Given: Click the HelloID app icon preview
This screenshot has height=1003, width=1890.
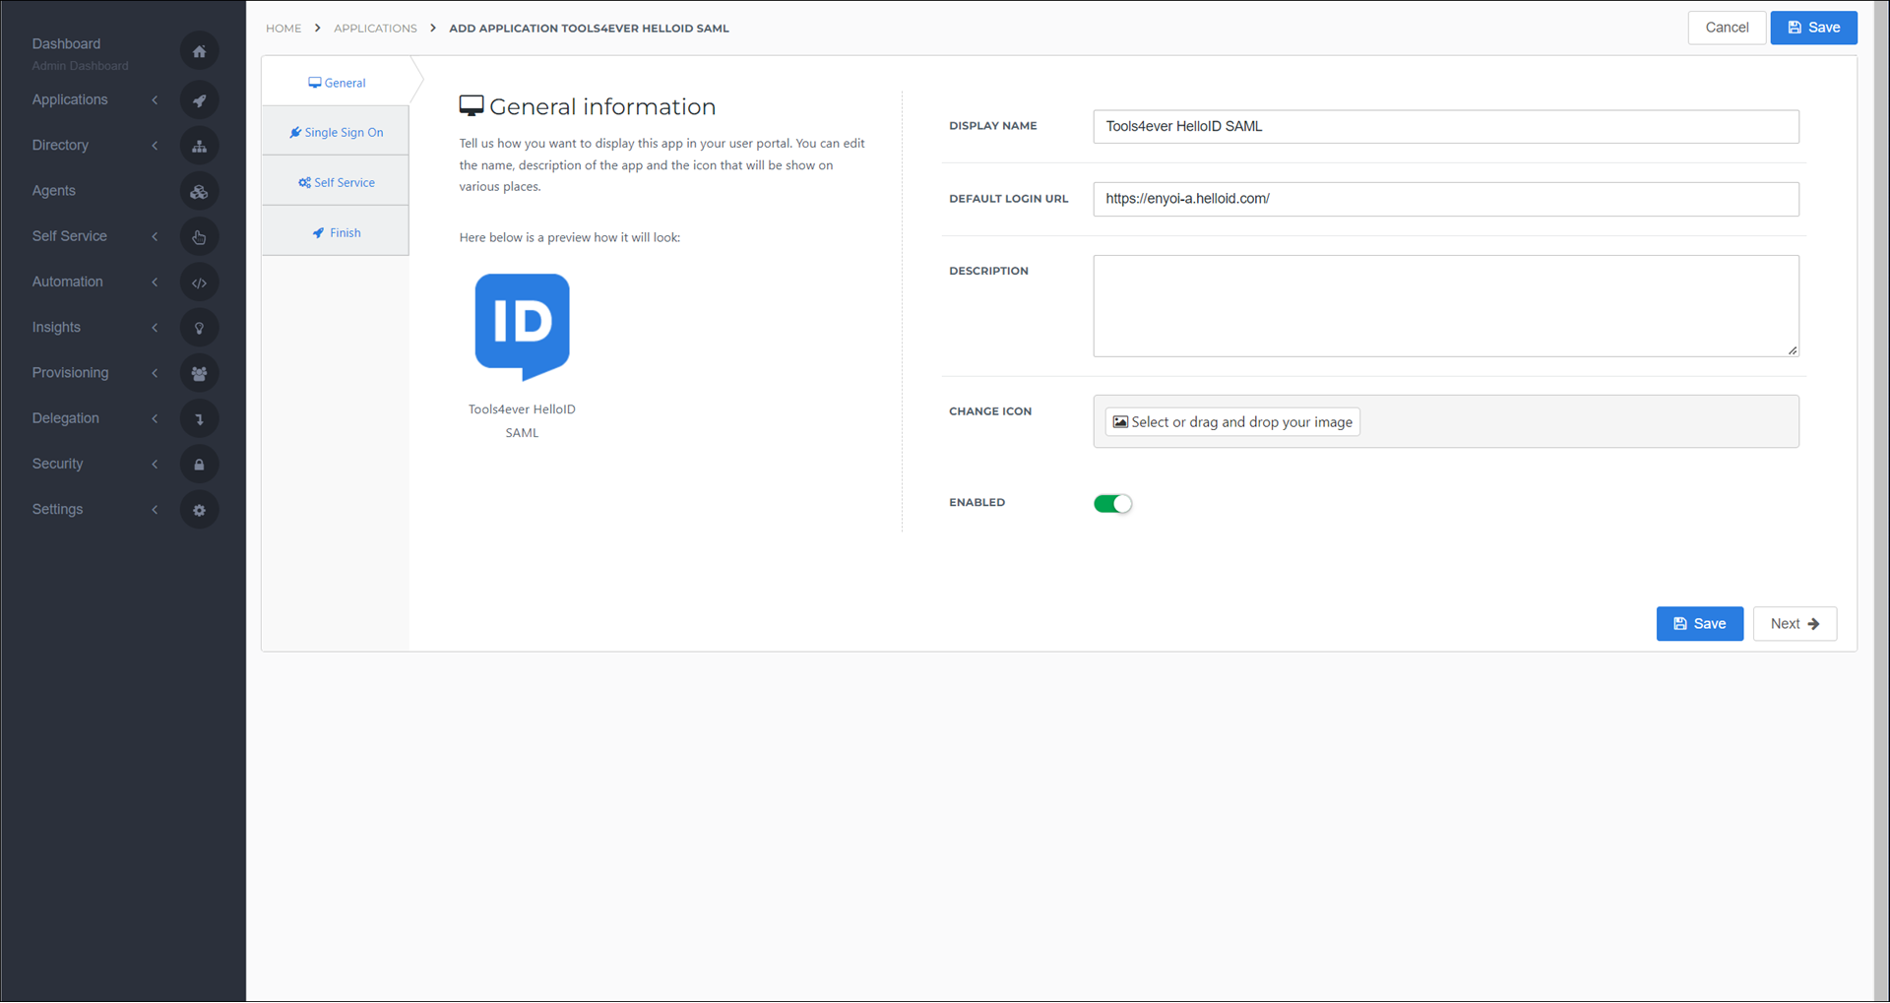Looking at the screenshot, I should (x=522, y=327).
